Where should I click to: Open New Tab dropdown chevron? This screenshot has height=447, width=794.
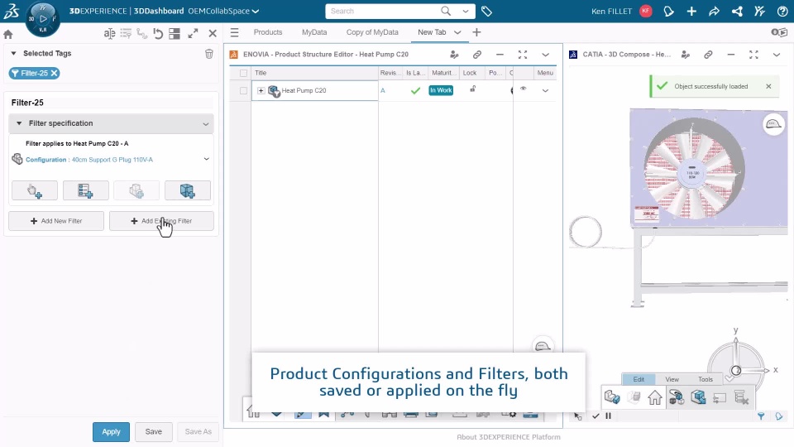click(x=457, y=32)
